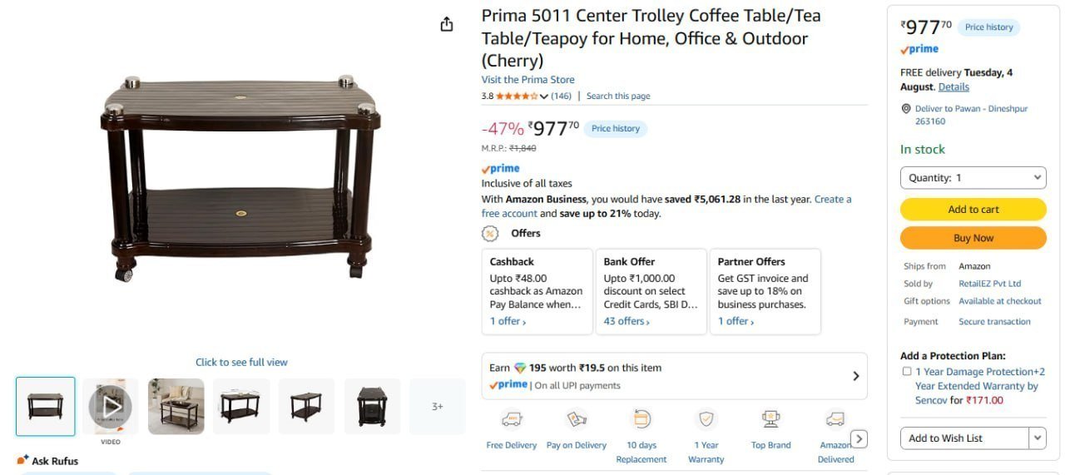The width and height of the screenshot is (1065, 475).
Task: Show next service features with right arrow
Action: pos(859,439)
